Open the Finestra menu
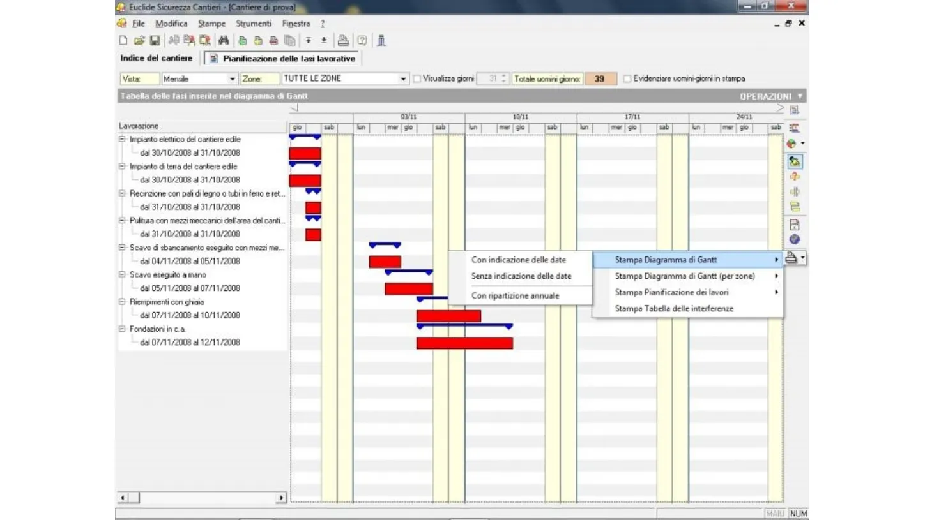Image resolution: width=925 pixels, height=520 pixels. pos(296,24)
